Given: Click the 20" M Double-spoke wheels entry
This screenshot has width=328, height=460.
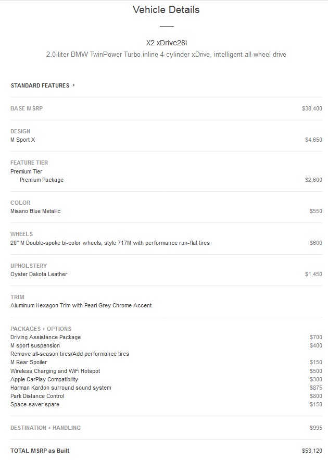Looking at the screenshot, I should [x=110, y=243].
